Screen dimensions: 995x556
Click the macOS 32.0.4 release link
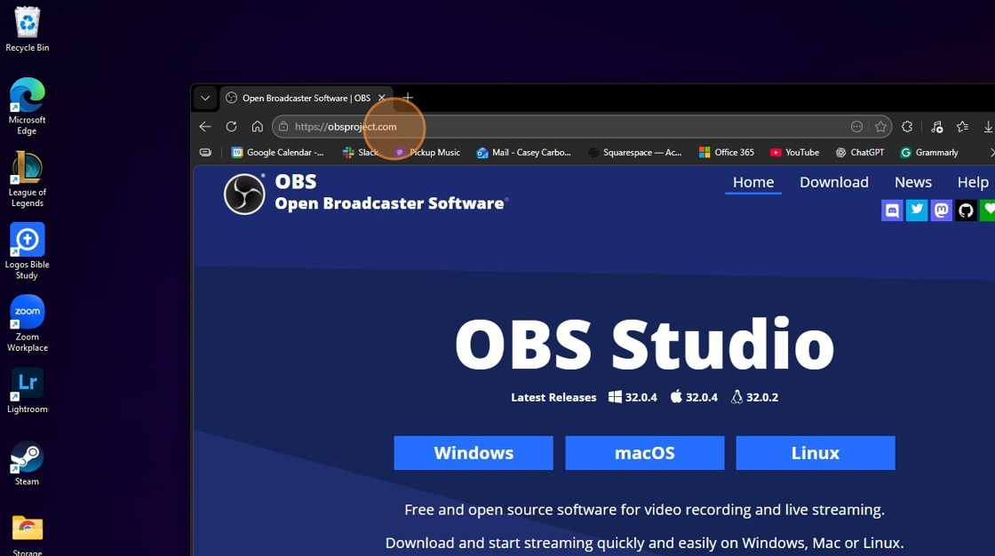(x=694, y=397)
